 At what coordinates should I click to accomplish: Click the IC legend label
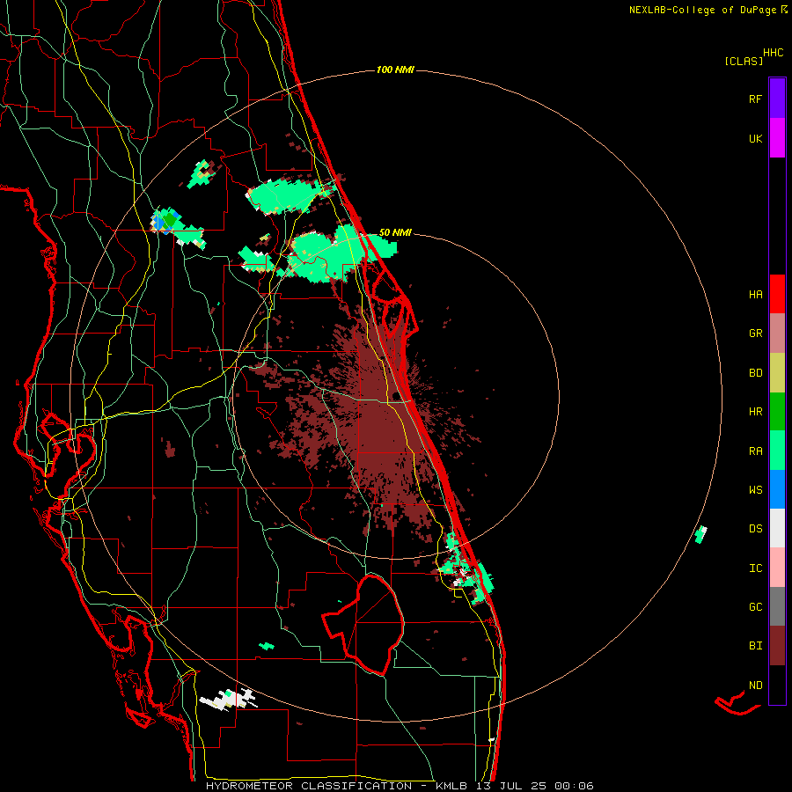[755, 568]
